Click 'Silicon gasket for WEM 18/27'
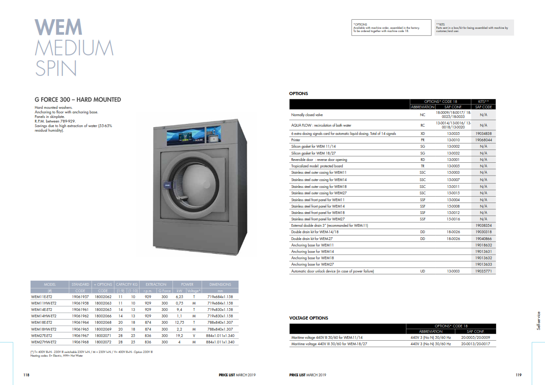 pos(313,153)
